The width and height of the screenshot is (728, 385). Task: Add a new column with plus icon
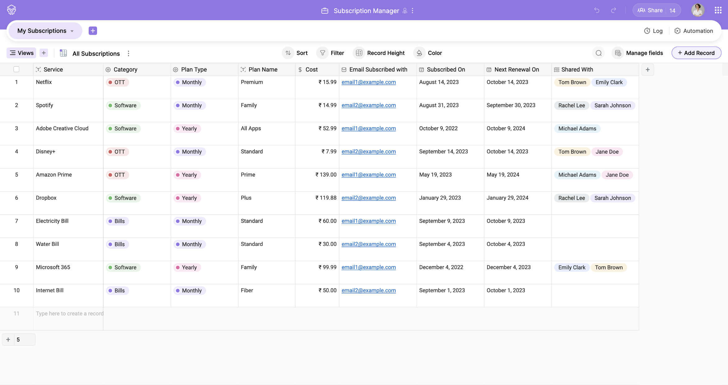(647, 70)
